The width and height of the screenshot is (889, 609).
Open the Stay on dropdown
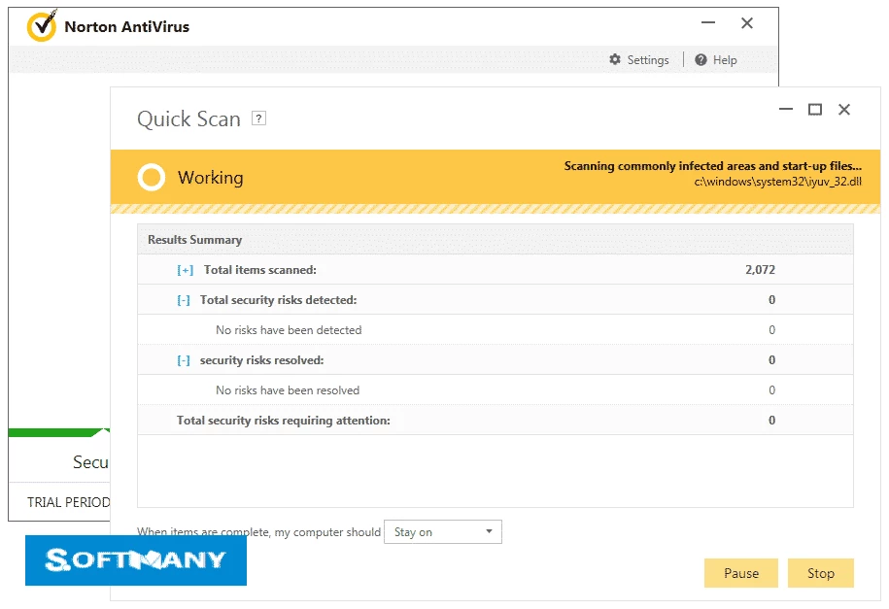pyautogui.click(x=443, y=532)
